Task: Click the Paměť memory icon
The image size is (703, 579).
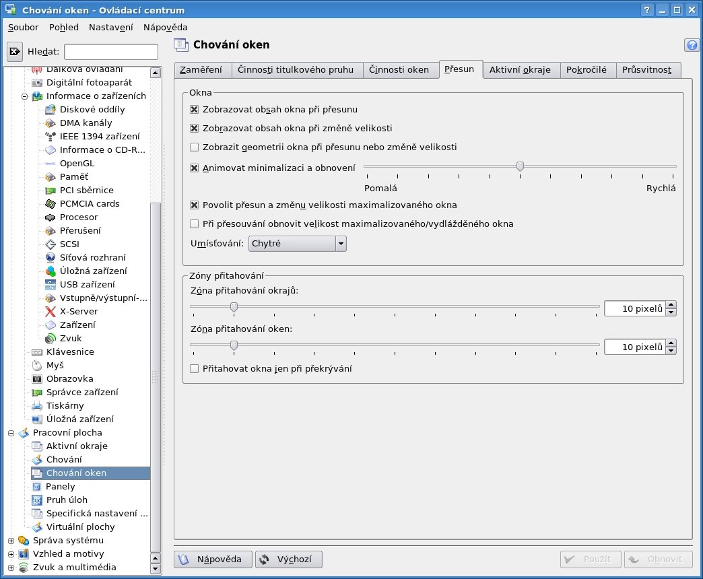Action: coord(51,176)
